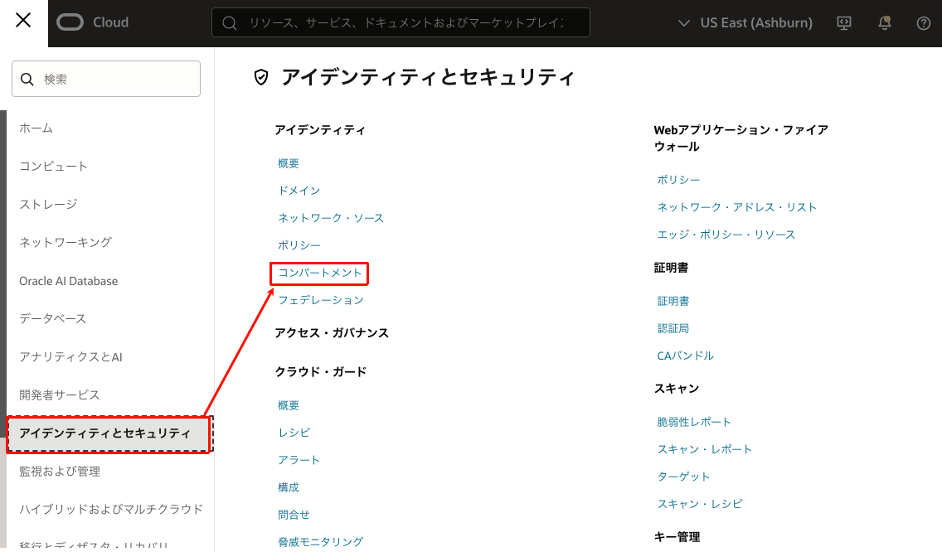This screenshot has width=942, height=552.
Task: Select アイデンティティとセキュリティ in the sidebar
Action: tap(104, 433)
